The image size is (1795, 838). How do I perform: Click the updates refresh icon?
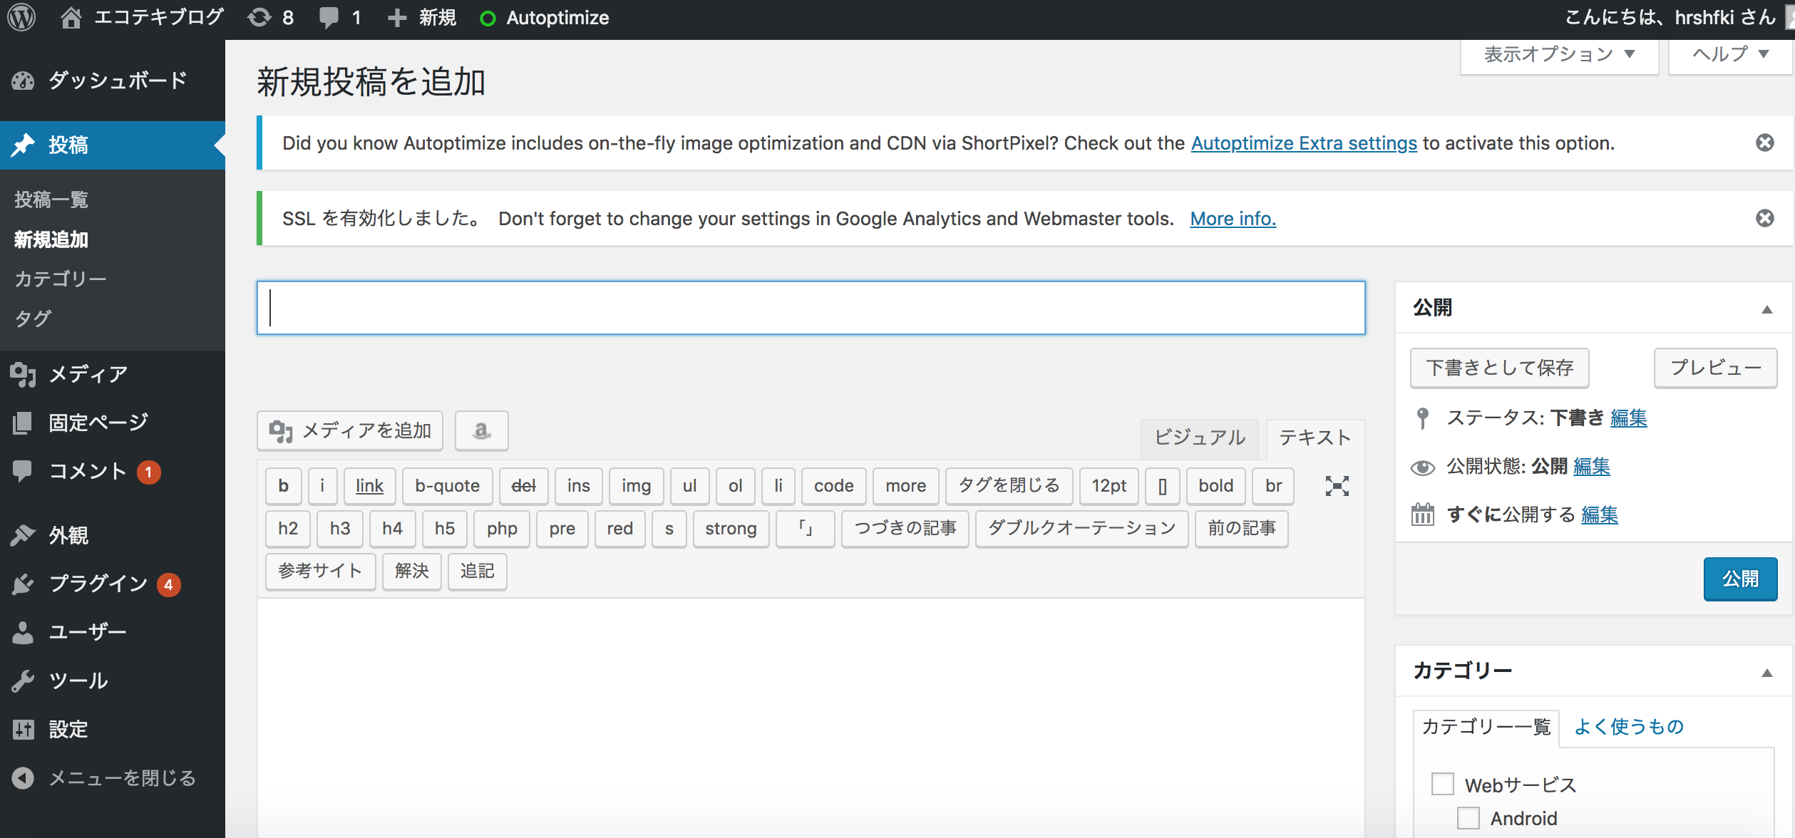(259, 17)
